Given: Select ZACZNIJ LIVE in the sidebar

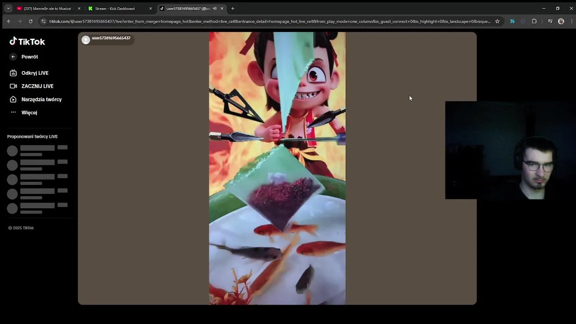Looking at the screenshot, I should click(x=37, y=86).
